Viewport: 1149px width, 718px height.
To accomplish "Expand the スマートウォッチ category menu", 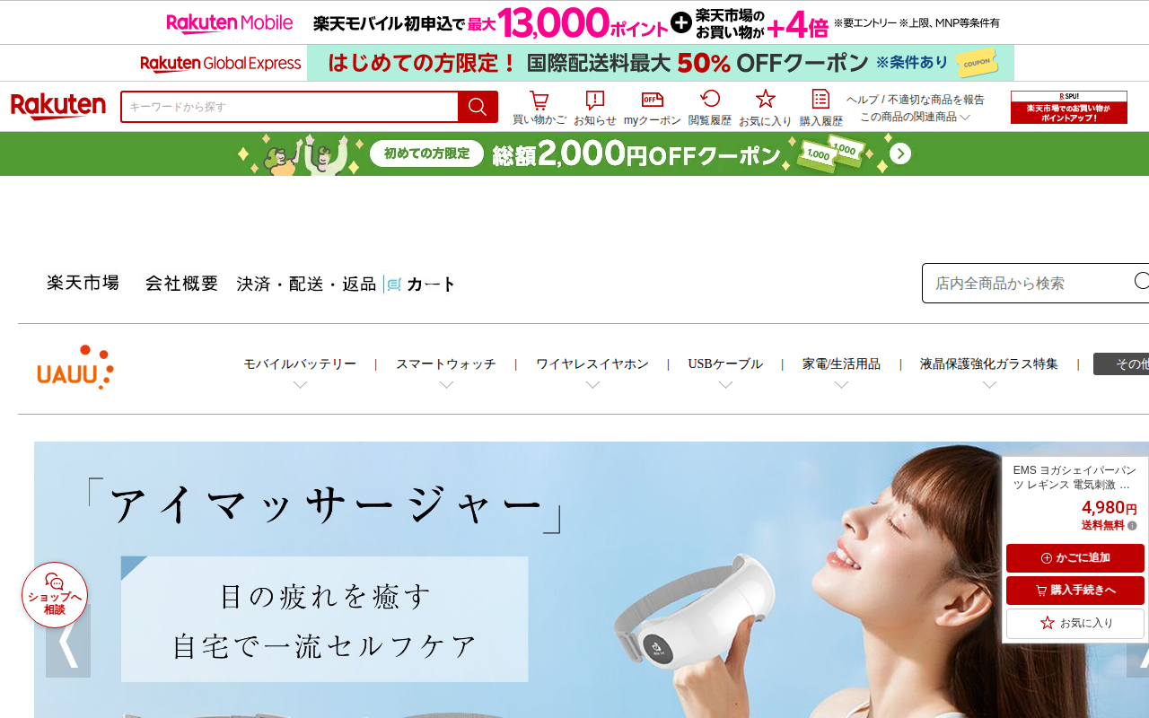I will [446, 373].
